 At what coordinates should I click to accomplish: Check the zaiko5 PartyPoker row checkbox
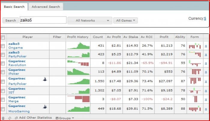(3, 55)
